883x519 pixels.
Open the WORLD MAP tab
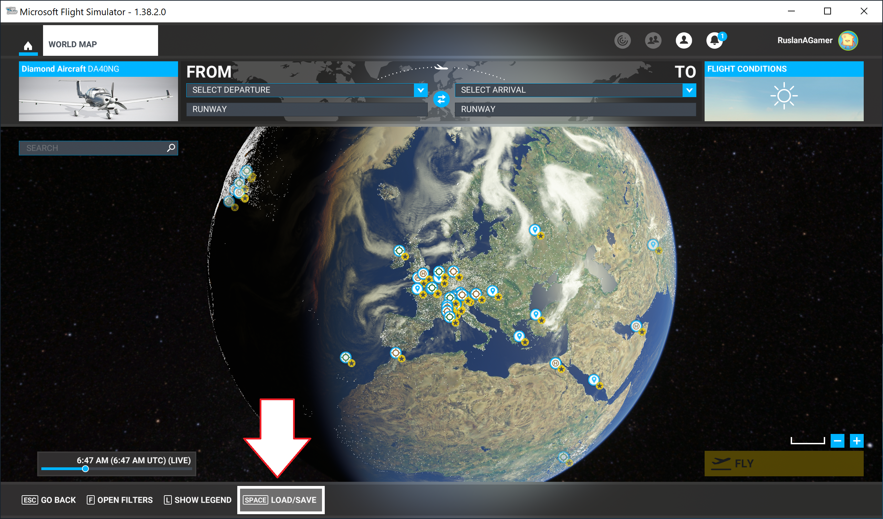pyautogui.click(x=100, y=40)
